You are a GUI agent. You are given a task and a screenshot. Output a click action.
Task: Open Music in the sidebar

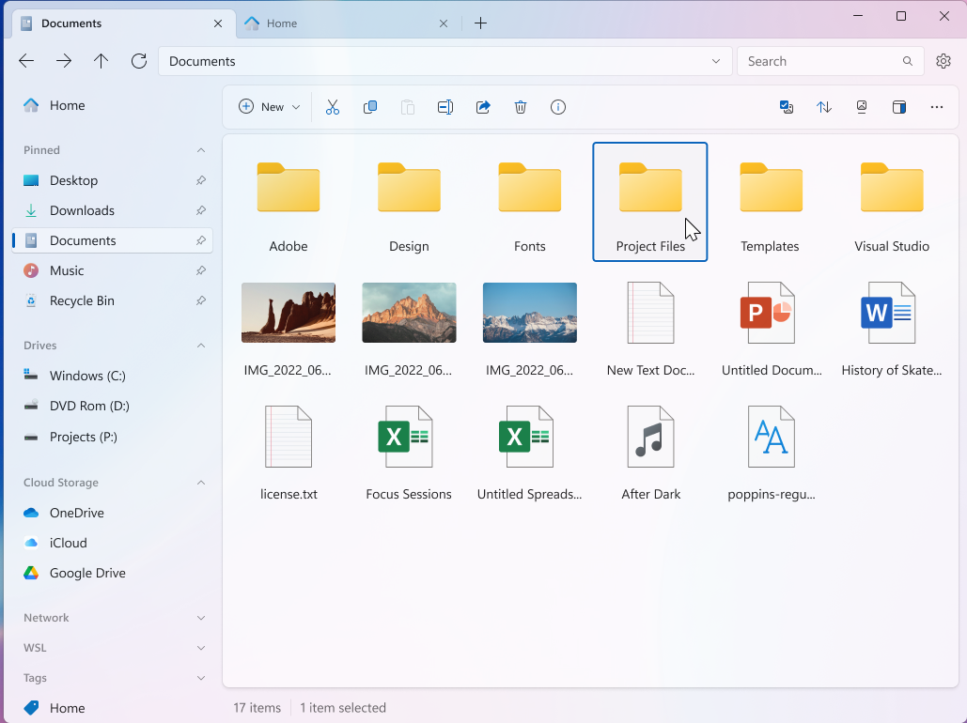(x=112, y=270)
